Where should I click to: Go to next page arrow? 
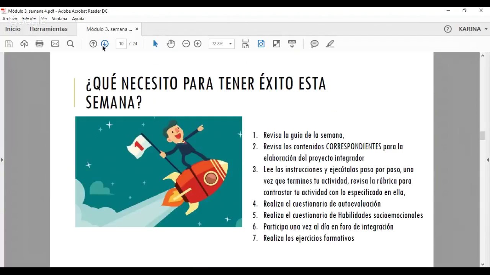coord(105,44)
